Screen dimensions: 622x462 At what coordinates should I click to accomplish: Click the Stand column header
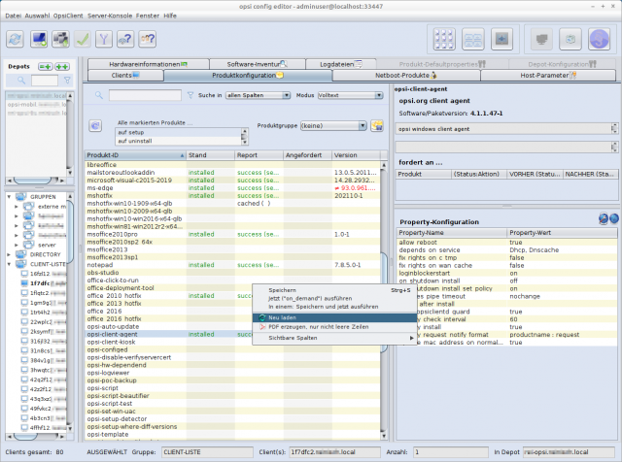click(x=211, y=155)
